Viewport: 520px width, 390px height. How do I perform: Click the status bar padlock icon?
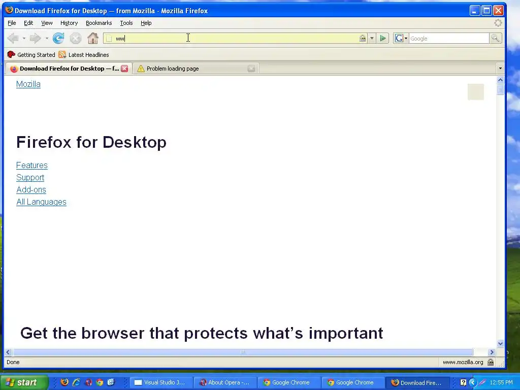(491, 362)
